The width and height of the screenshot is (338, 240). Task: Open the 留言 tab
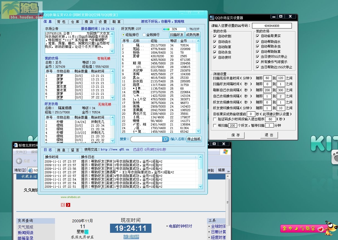[x=75, y=150]
